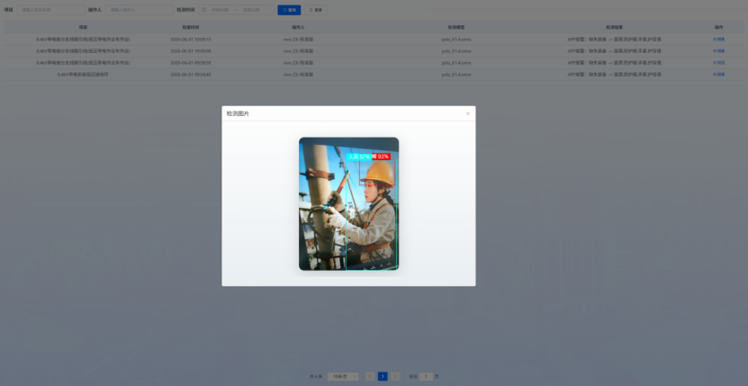The width and height of the screenshot is (748, 386).
Task: Select the 2026-06-01 09:59:50 time cell
Action: coord(191,62)
